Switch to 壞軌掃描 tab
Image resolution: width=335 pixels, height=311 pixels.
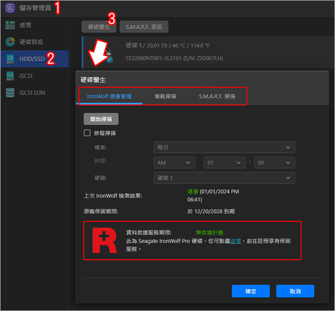(x=165, y=96)
